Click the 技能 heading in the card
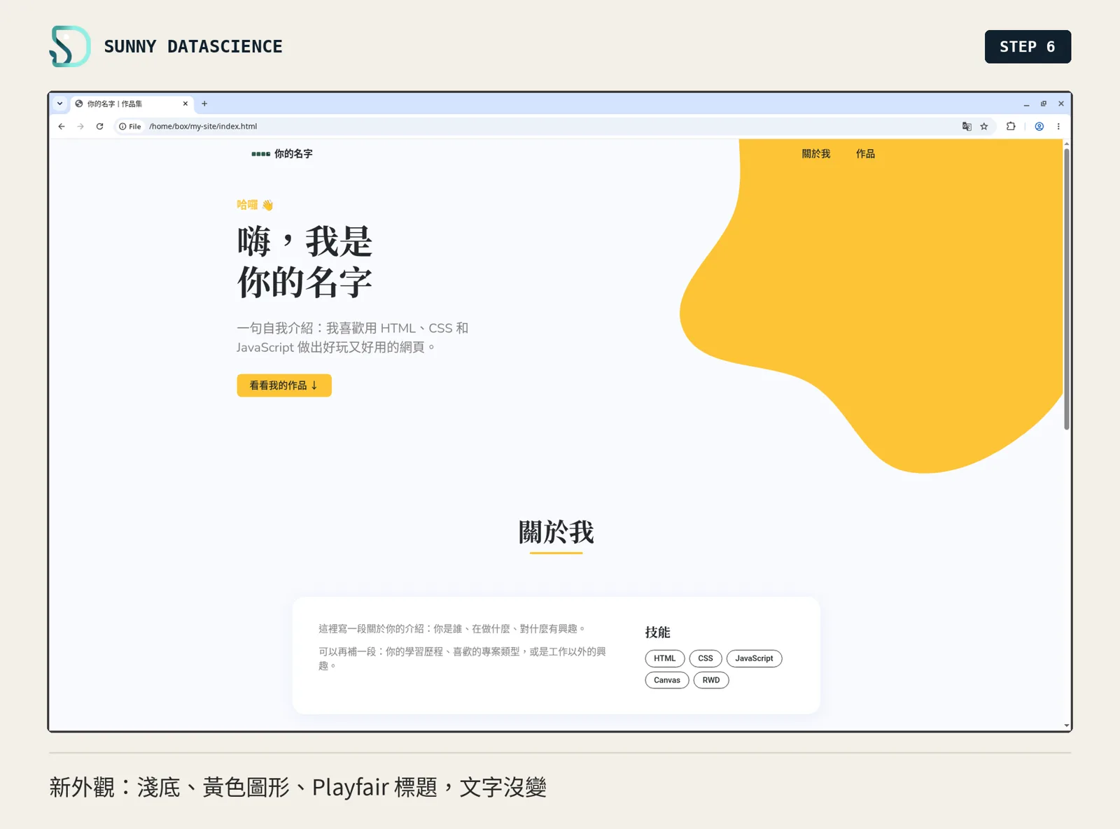The width and height of the screenshot is (1120, 829). point(658,632)
